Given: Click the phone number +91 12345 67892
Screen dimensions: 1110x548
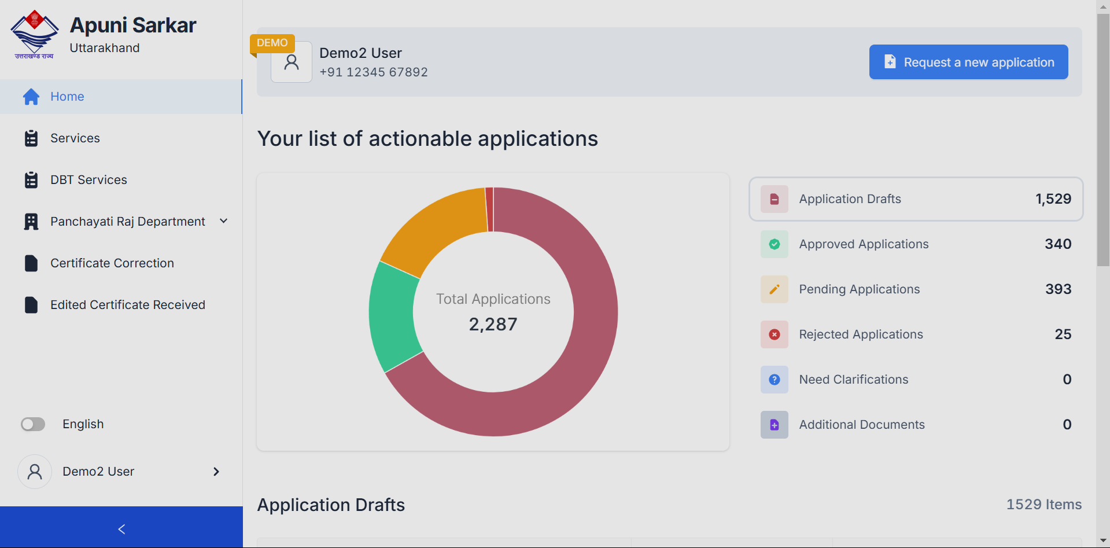Looking at the screenshot, I should coord(374,72).
